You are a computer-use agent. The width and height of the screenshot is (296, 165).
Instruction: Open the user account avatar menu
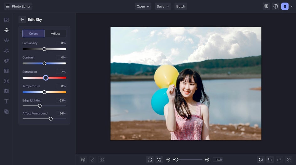coord(285,6)
